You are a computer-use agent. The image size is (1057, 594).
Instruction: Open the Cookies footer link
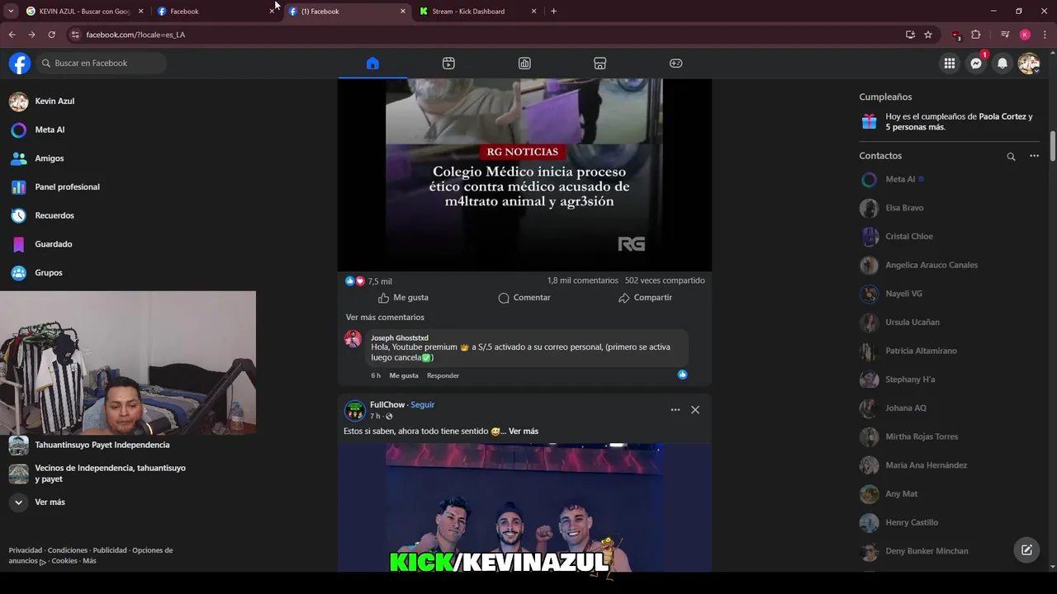pyautogui.click(x=64, y=561)
